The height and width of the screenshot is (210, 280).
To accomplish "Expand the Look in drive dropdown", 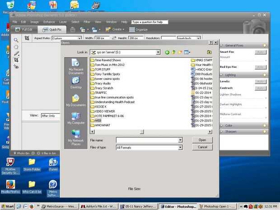I will click(x=158, y=52).
